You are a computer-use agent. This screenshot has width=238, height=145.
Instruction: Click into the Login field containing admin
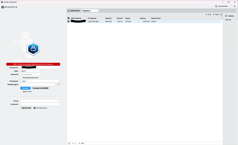[x=30, y=71]
